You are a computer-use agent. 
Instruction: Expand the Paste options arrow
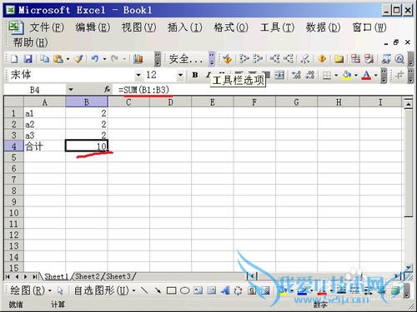click(x=68, y=59)
